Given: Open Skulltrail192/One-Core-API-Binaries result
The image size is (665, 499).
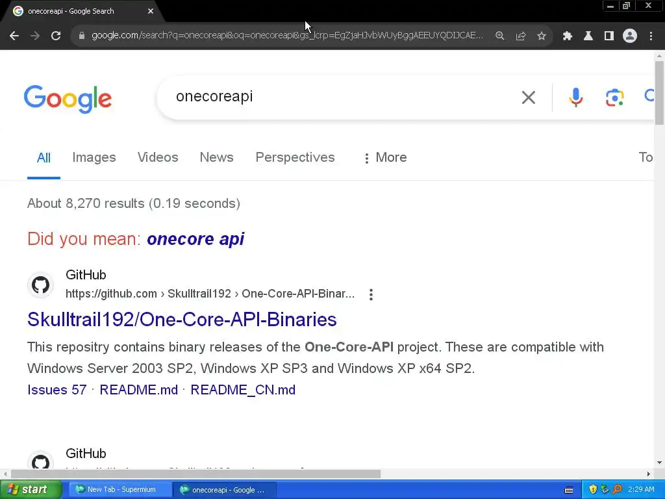Looking at the screenshot, I should point(182,320).
